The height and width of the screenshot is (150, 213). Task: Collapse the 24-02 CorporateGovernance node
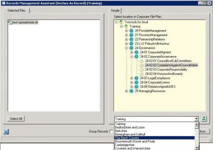pyautogui.click(x=131, y=57)
